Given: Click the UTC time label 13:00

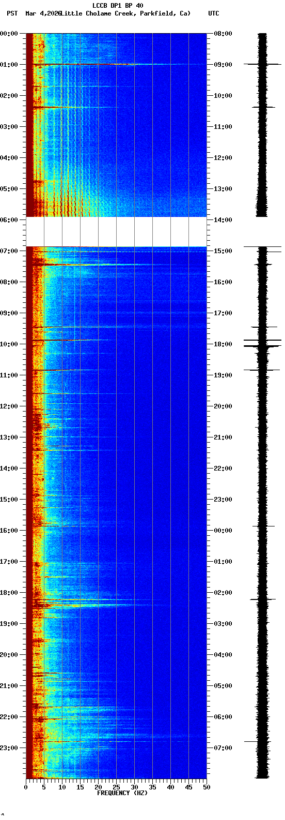Looking at the screenshot, I should click(223, 189).
